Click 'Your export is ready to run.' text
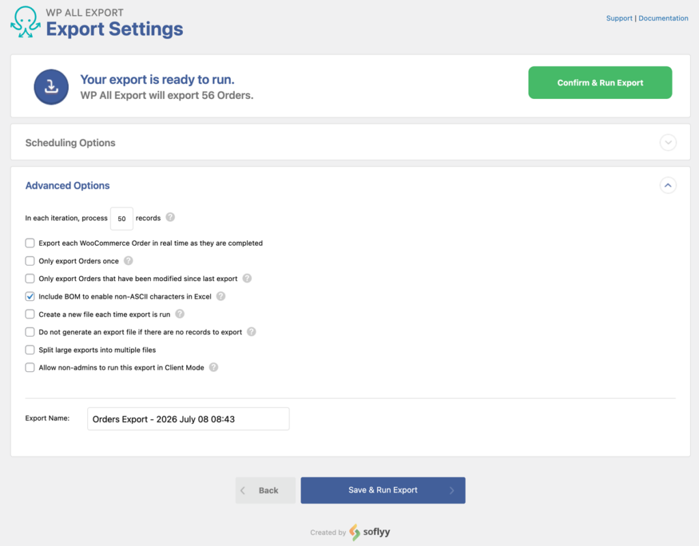The height and width of the screenshot is (546, 699). [x=158, y=79]
